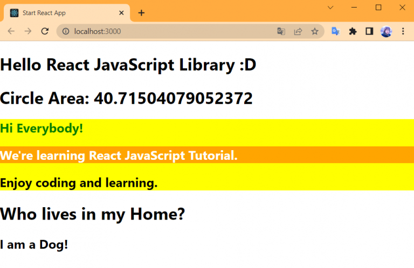Close the Start React App tab
Viewport: 414px width, 268px height.
click(122, 12)
